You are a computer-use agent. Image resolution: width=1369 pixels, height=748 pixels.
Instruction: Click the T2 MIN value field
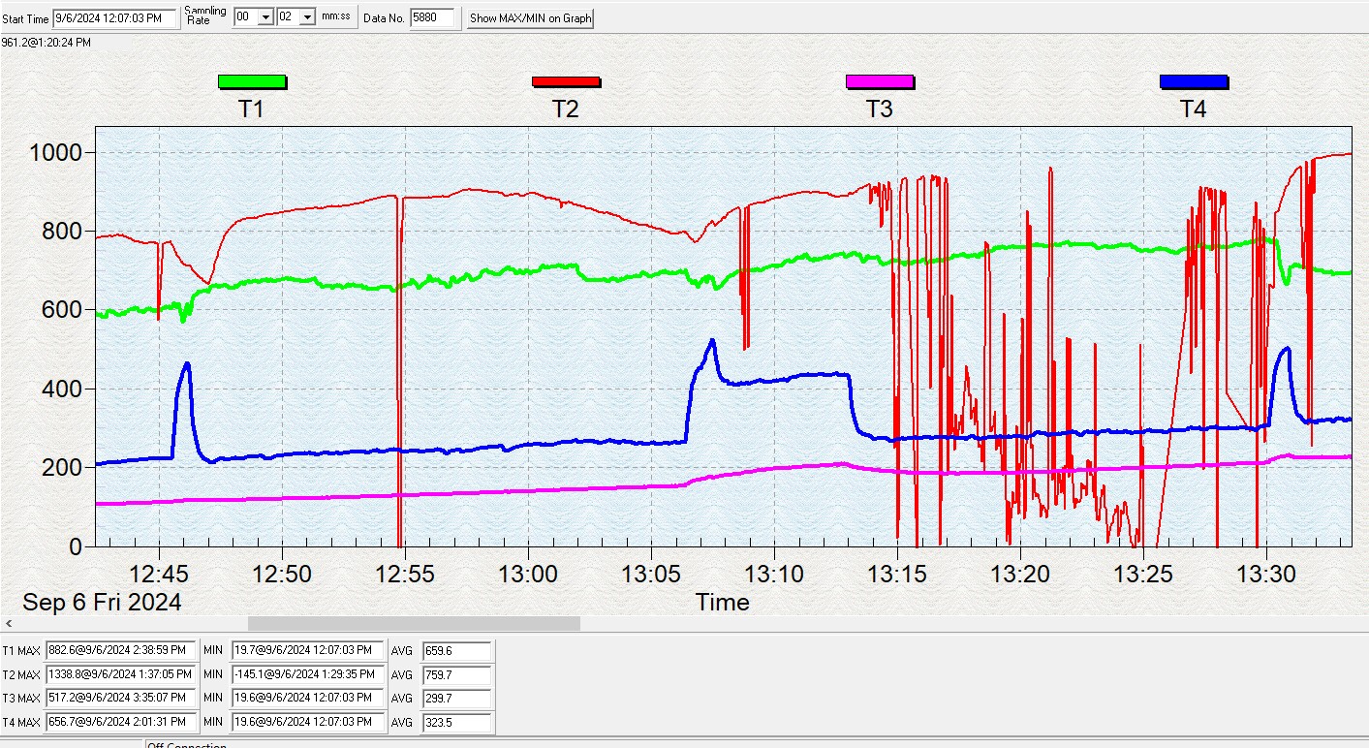(307, 674)
